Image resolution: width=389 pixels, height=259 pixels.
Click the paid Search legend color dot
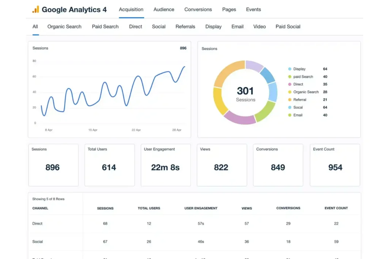click(289, 77)
